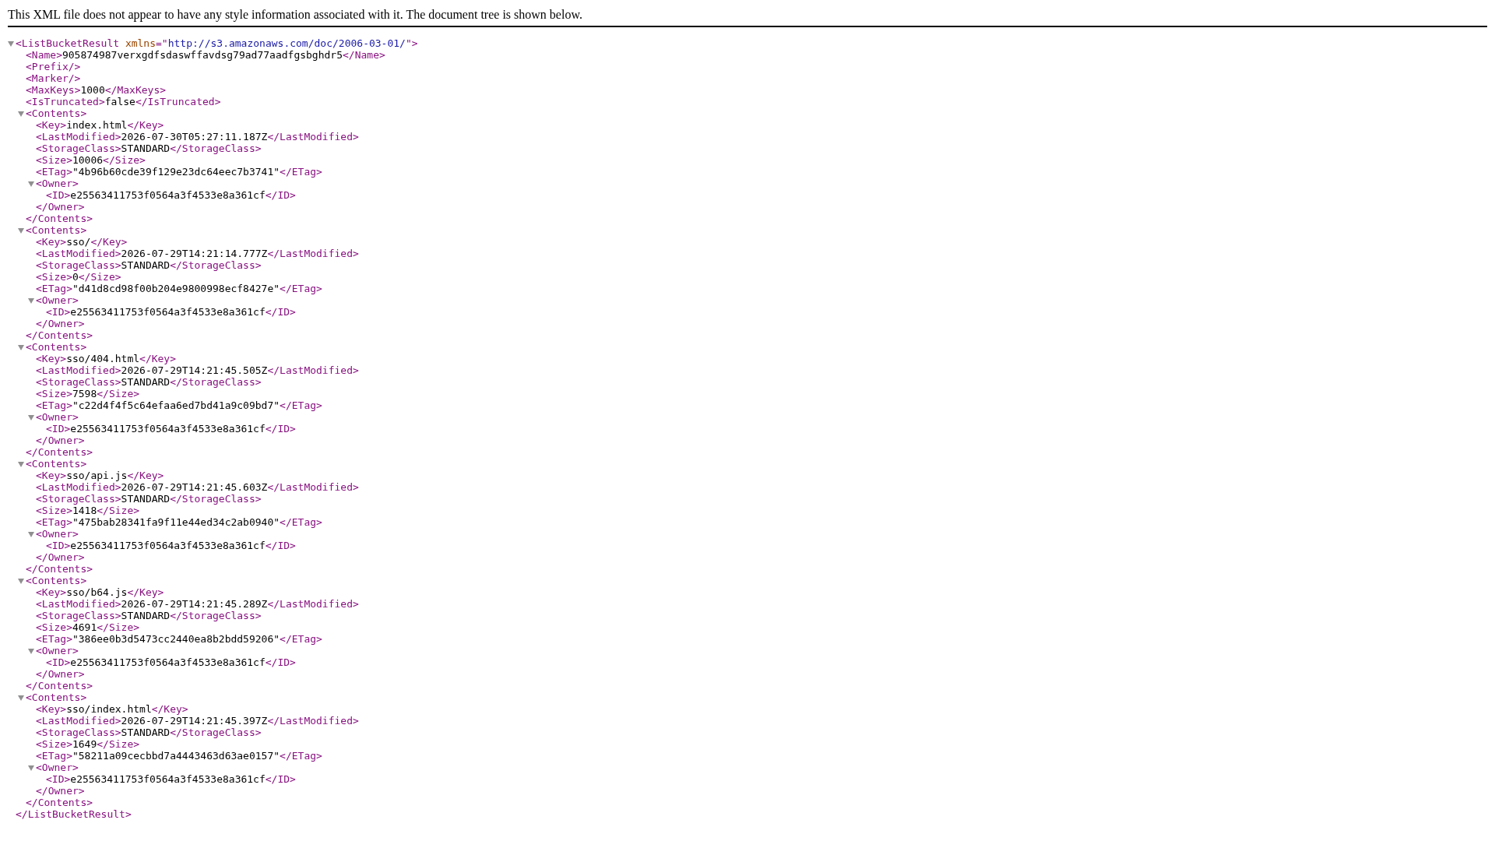1495x841 pixels.
Task: Collapse Contents node for index.html
Action: 21,114
